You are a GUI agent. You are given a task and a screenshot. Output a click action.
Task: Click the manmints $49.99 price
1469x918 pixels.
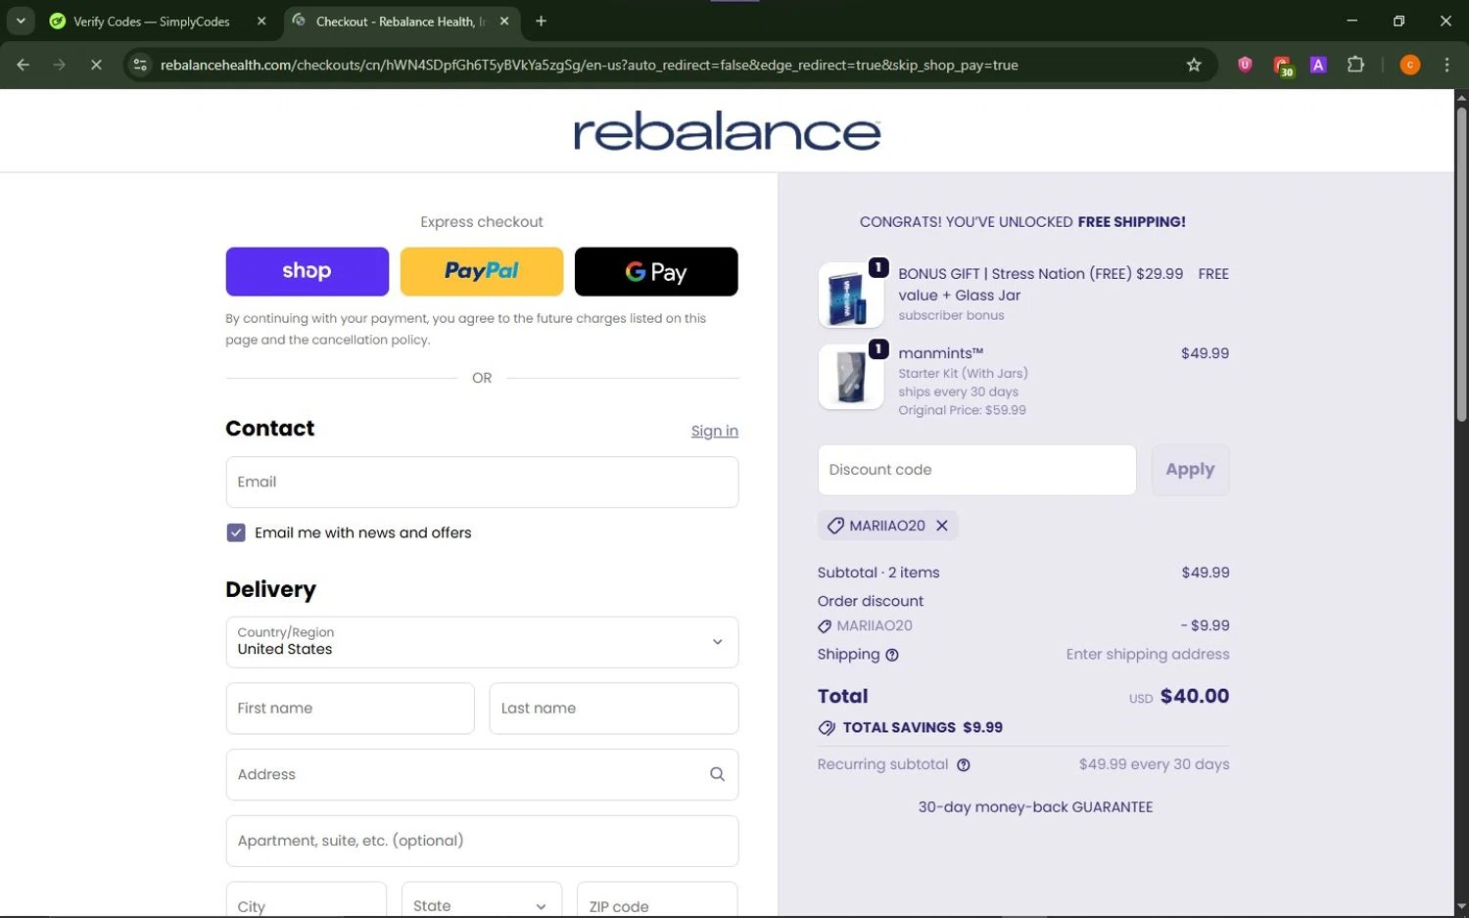pyautogui.click(x=1205, y=353)
